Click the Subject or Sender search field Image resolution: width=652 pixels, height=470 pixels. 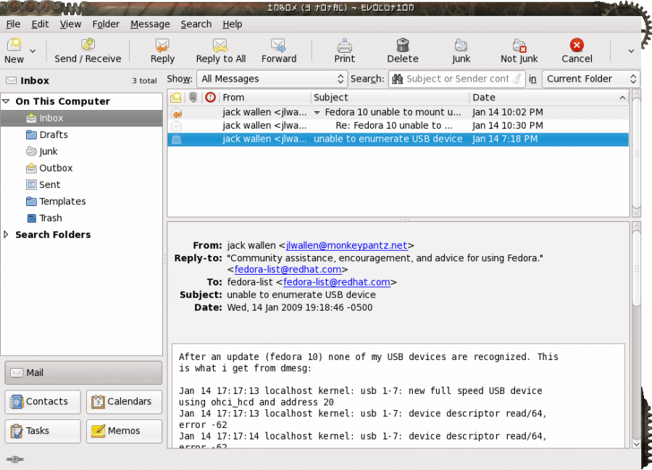tap(457, 79)
